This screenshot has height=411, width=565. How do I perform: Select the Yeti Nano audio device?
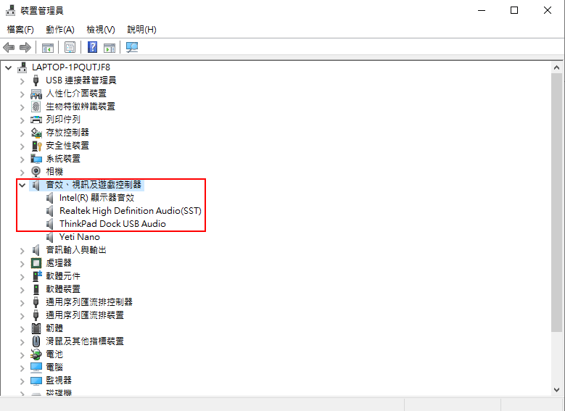tap(79, 237)
